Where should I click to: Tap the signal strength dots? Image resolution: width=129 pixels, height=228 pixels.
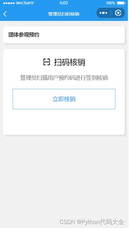coord(9,3)
